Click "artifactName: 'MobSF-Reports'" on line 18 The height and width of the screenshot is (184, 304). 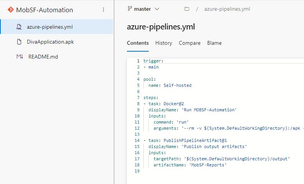190,165
